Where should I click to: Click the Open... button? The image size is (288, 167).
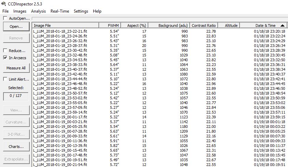click(x=16, y=27)
